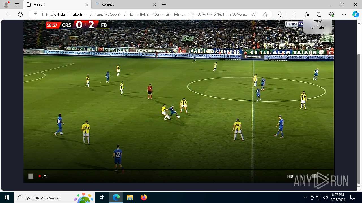
Task: Close the Redirect tab
Action: (x=154, y=5)
